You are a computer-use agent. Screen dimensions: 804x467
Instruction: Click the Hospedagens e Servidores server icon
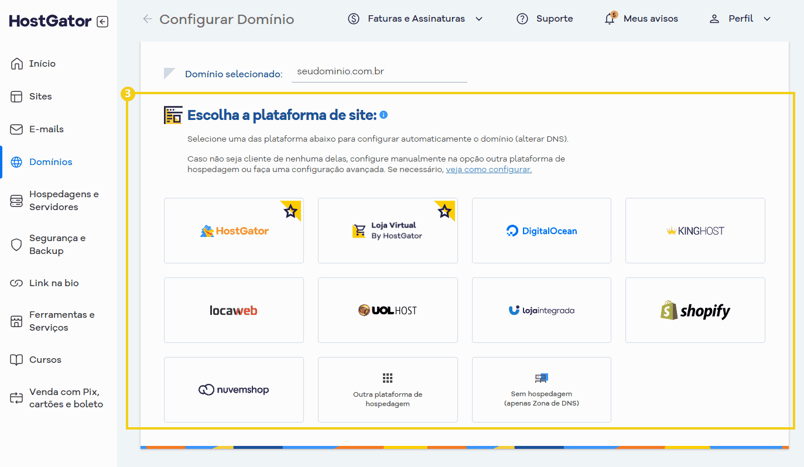point(17,201)
